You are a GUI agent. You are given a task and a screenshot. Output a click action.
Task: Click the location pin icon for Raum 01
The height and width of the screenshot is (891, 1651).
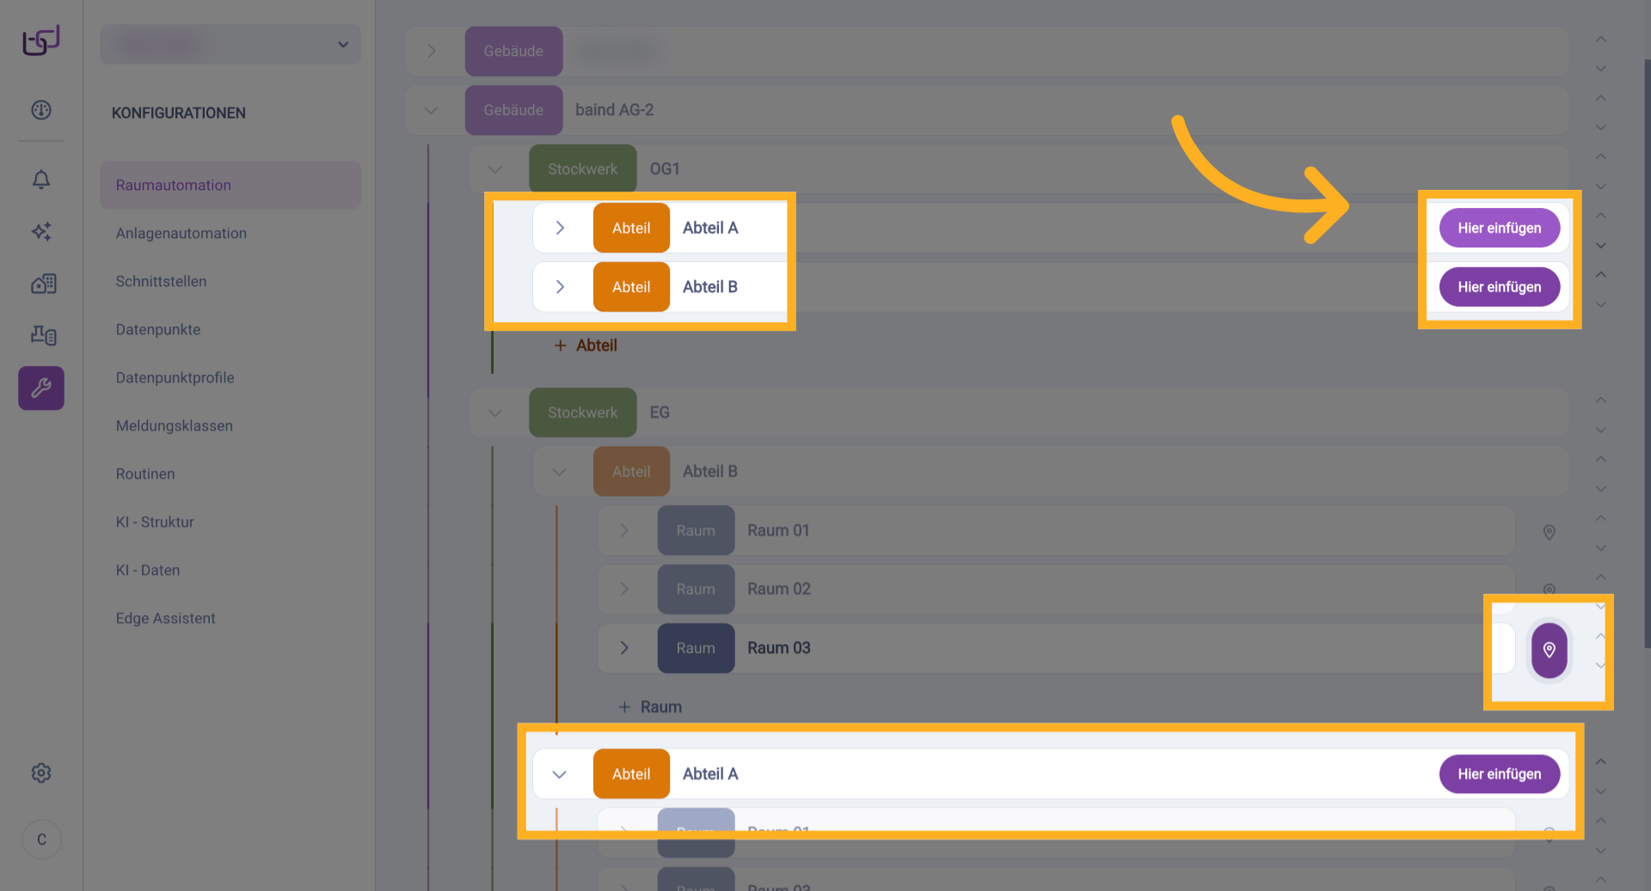1549,533
